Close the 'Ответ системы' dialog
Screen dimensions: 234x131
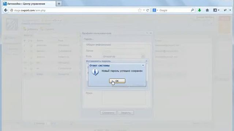click(x=143, y=65)
